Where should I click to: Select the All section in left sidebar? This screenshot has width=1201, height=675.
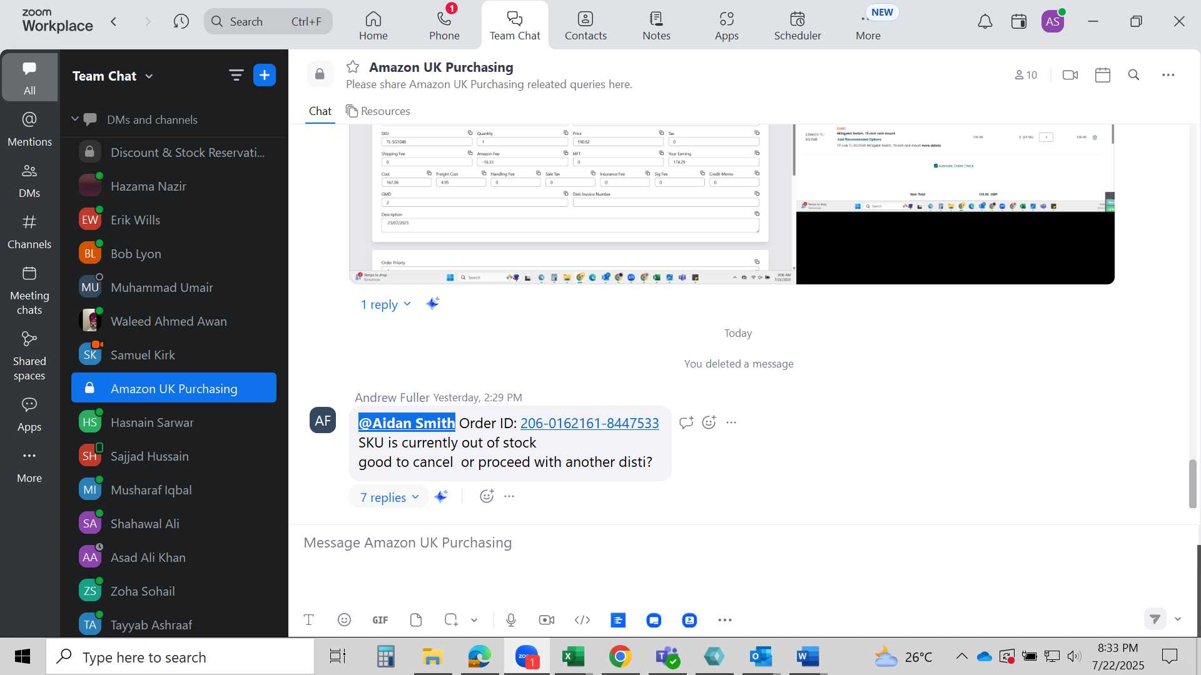[x=29, y=77]
